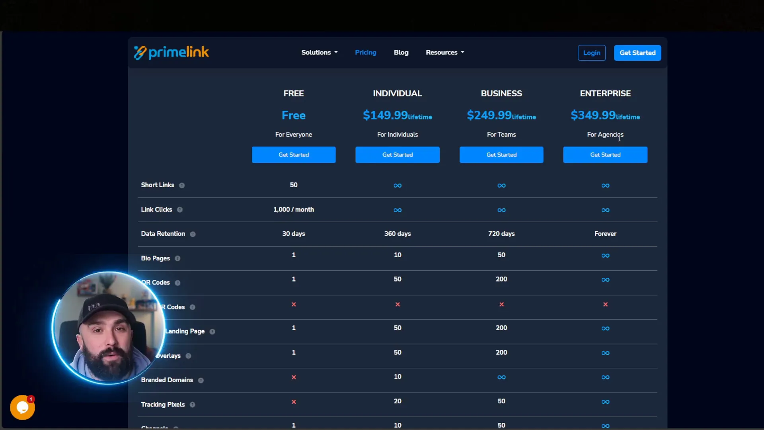Click the BUSINESS plan heading
Image resolution: width=764 pixels, height=430 pixels.
click(501, 94)
